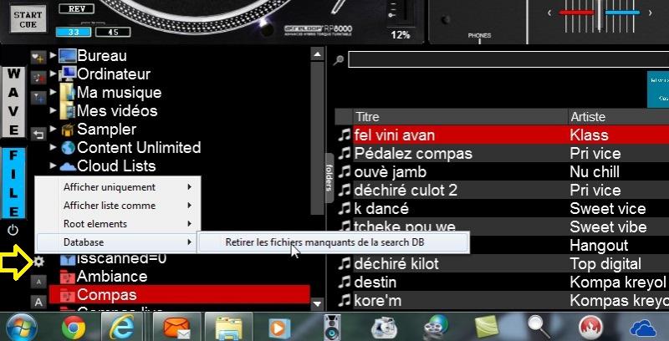Screen dimensions: 669x341
Task: Click the Content Unlimited globe icon
Action: tap(68, 147)
